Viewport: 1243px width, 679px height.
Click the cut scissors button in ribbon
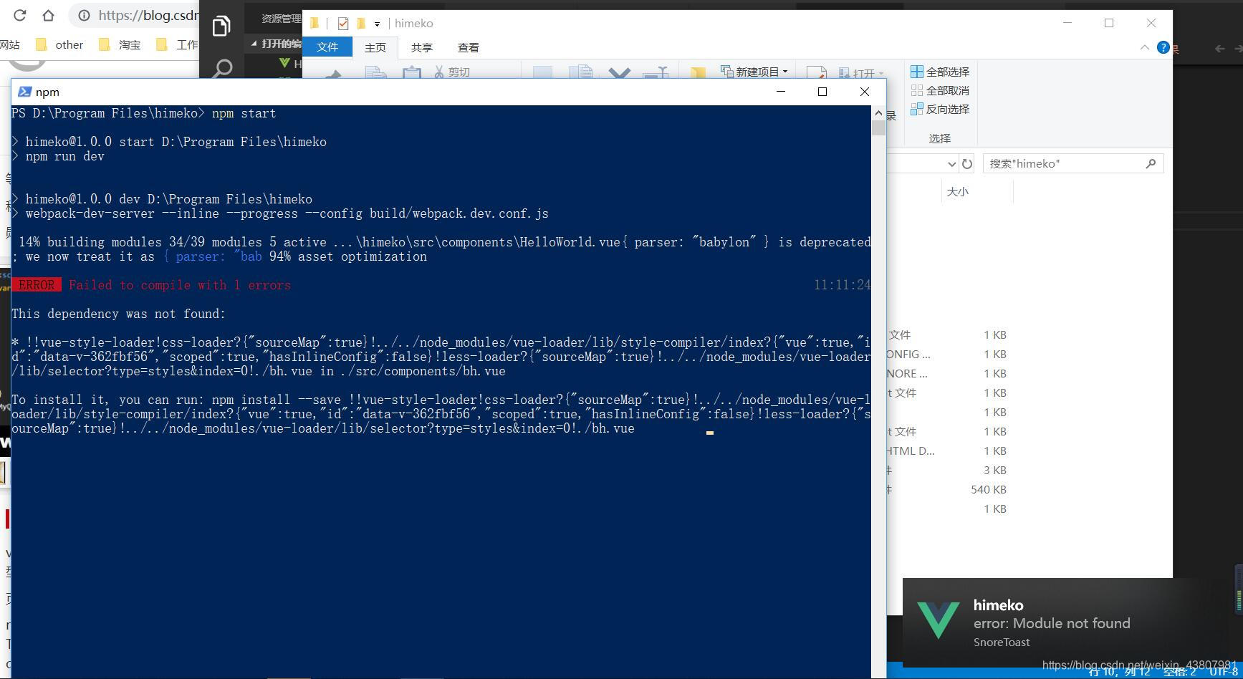451,72
